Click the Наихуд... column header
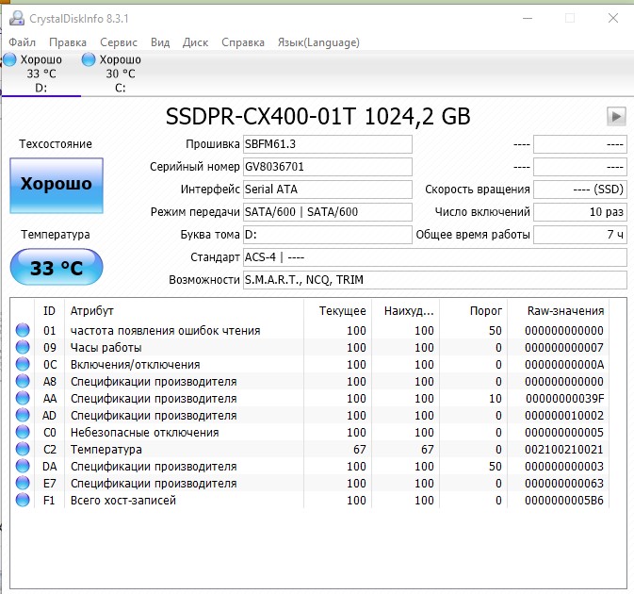Screen dimensions: 634x594 [405, 311]
